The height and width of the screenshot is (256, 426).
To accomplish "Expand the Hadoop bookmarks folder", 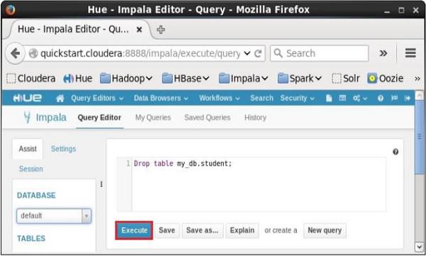I will (126, 78).
